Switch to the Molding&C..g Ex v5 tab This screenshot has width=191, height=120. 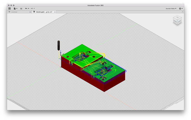(x=44, y=12)
